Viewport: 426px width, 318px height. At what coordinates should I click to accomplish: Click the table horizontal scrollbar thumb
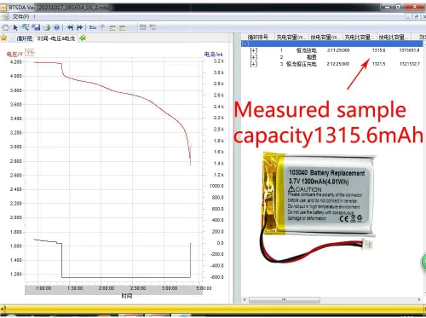pos(285,299)
